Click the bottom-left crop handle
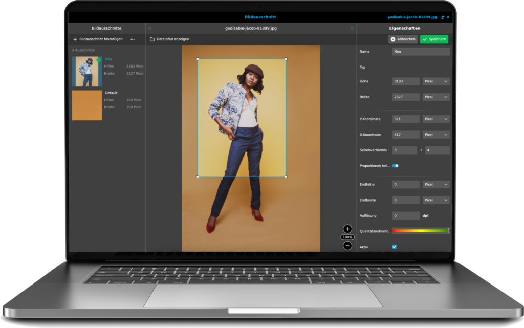 coord(198,177)
